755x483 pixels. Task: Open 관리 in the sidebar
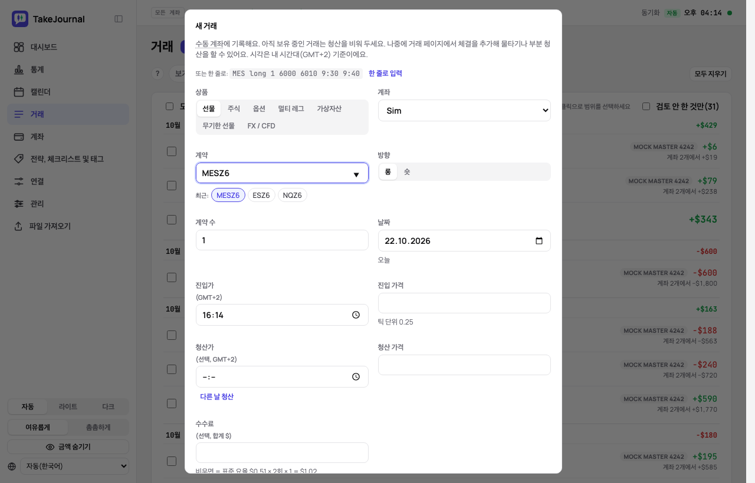(x=68, y=204)
